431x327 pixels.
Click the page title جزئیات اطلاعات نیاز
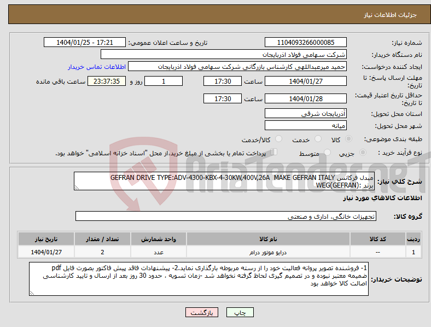coord(391,15)
